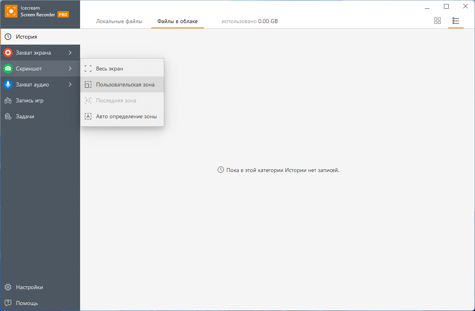This screenshot has width=475, height=311.
Task: Open the Локальные файлы tab
Action: [x=119, y=21]
